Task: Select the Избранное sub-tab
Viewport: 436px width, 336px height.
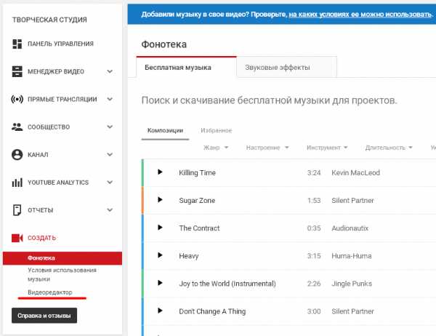Action: (217, 131)
